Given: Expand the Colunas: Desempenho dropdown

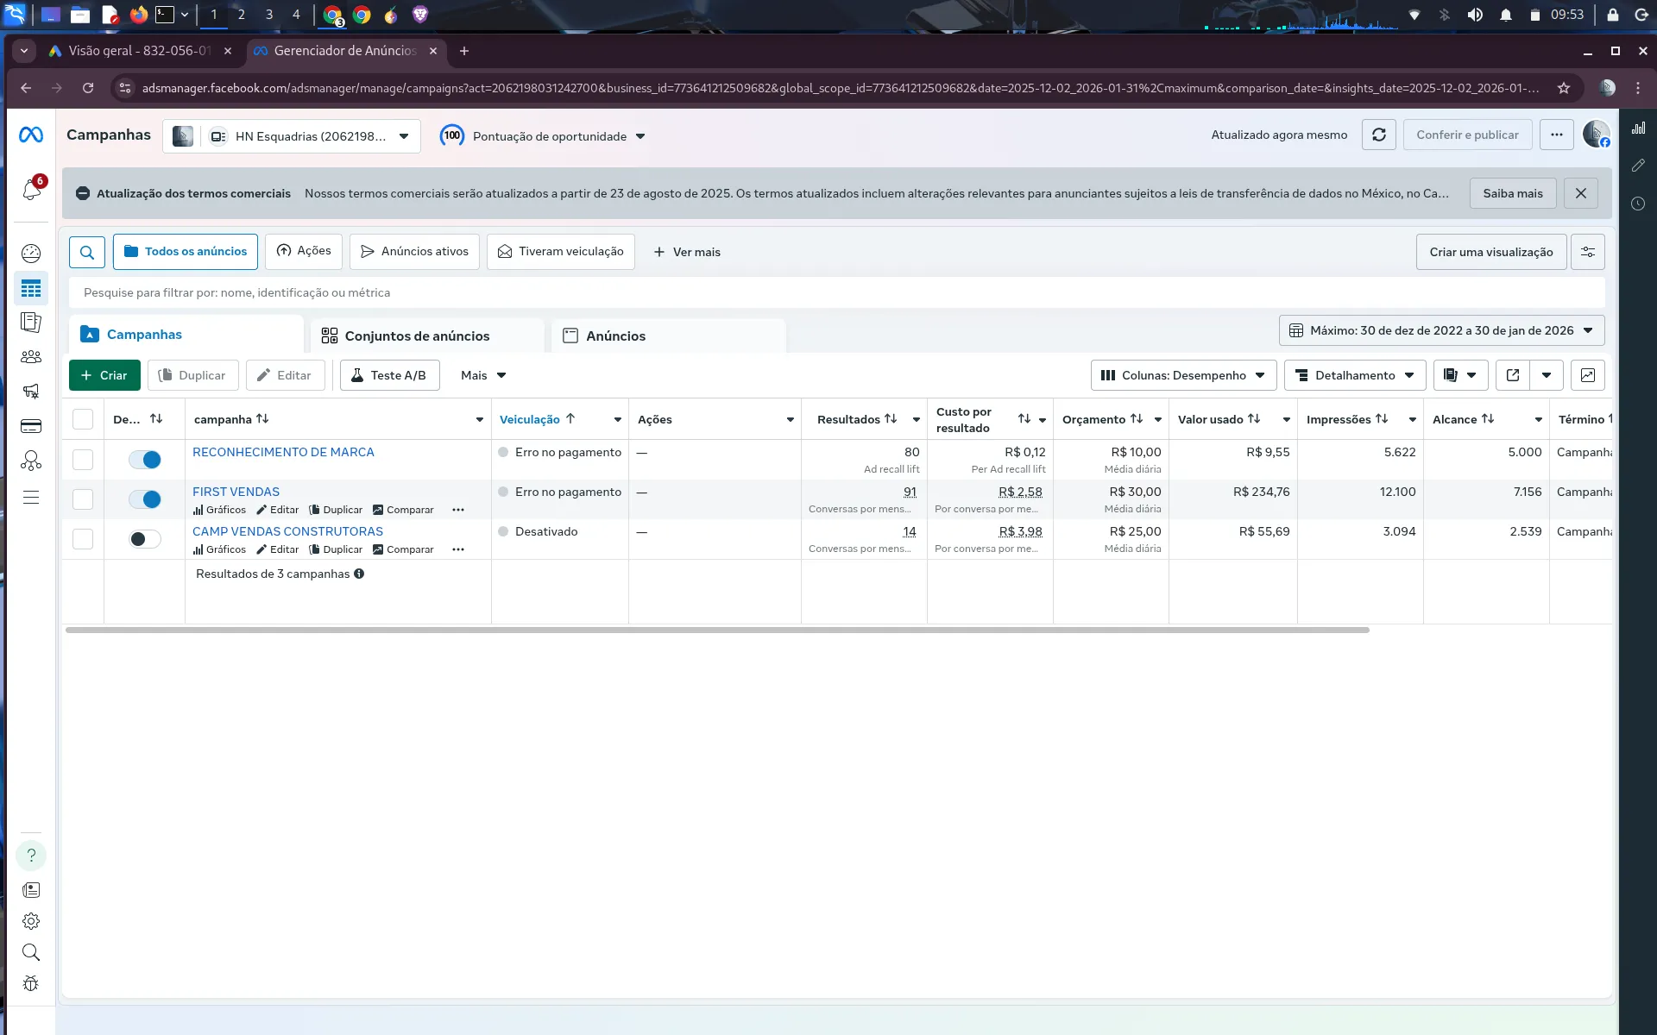Looking at the screenshot, I should (1183, 375).
